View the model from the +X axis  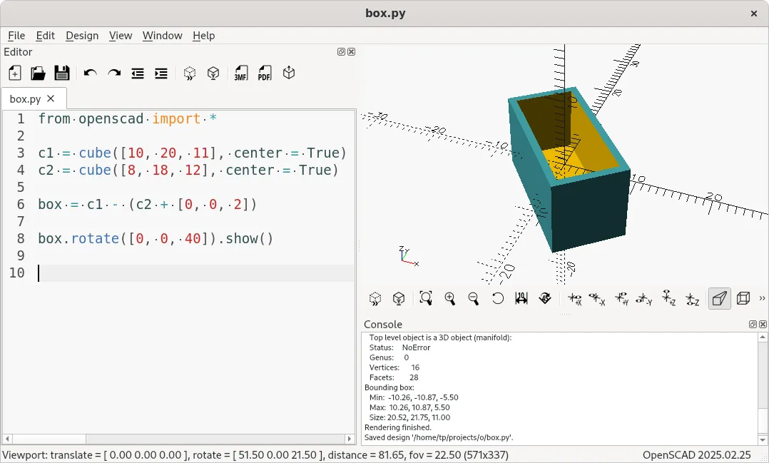pos(576,298)
